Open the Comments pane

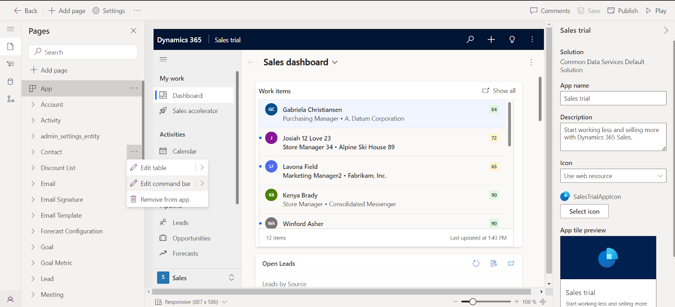[x=550, y=11]
